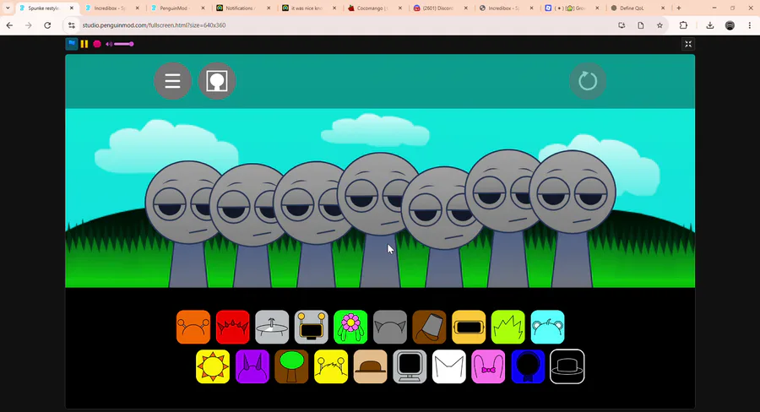This screenshot has width=760, height=412.
Task: Go forward in browser history
Action: tap(28, 25)
